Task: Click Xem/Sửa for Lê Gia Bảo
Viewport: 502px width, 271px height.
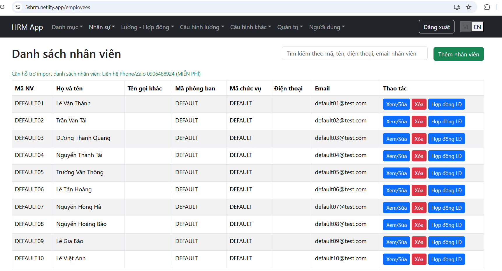Action: tap(396, 242)
